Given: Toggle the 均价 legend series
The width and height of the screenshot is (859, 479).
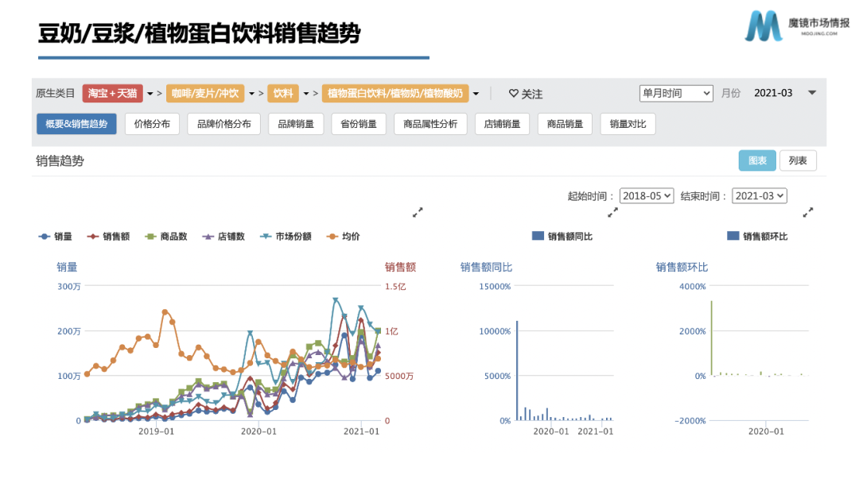Looking at the screenshot, I should (x=344, y=237).
